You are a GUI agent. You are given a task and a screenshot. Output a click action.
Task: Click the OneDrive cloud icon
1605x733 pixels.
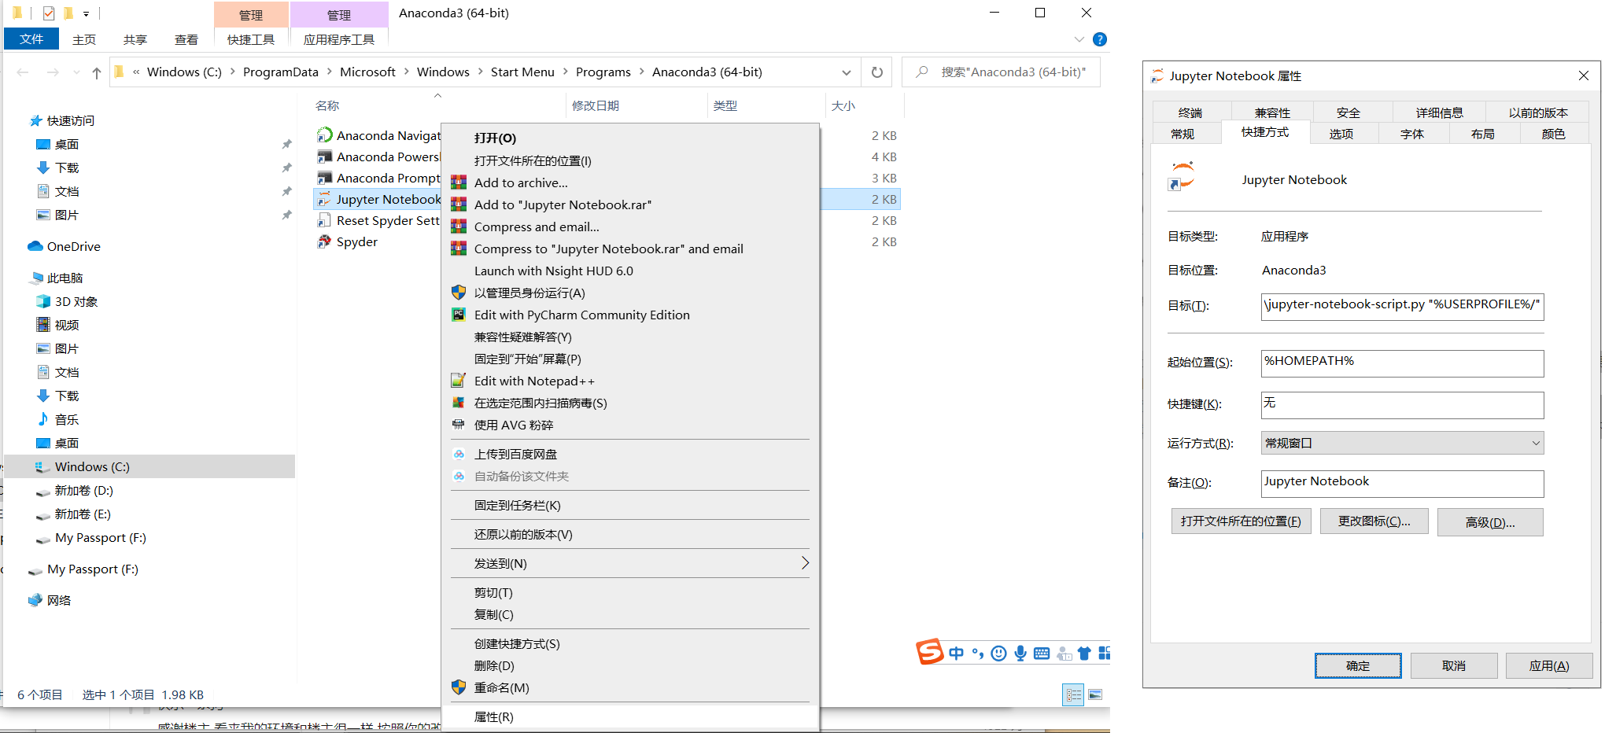click(x=35, y=246)
